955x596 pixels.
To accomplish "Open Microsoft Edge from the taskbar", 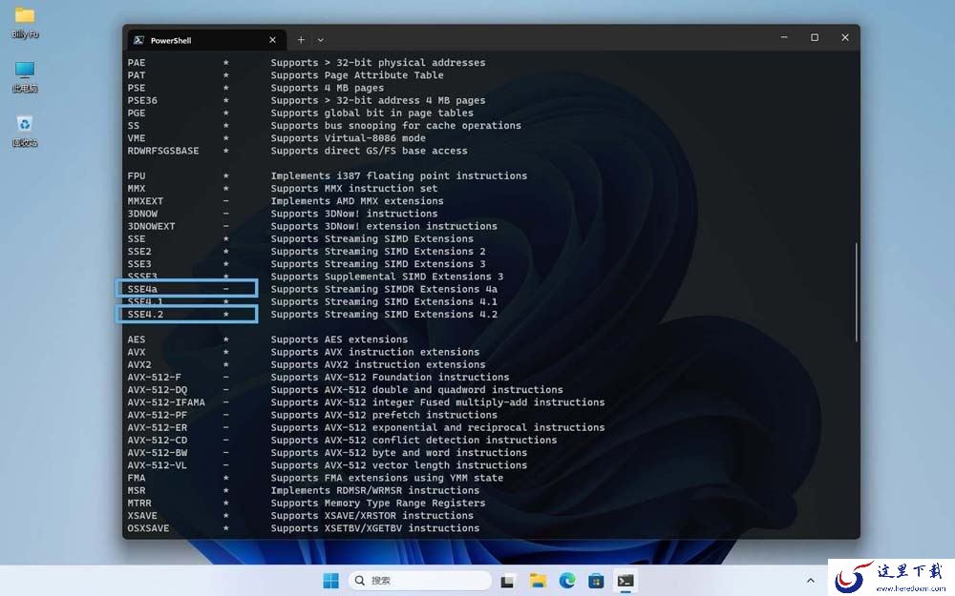I will coord(567,581).
